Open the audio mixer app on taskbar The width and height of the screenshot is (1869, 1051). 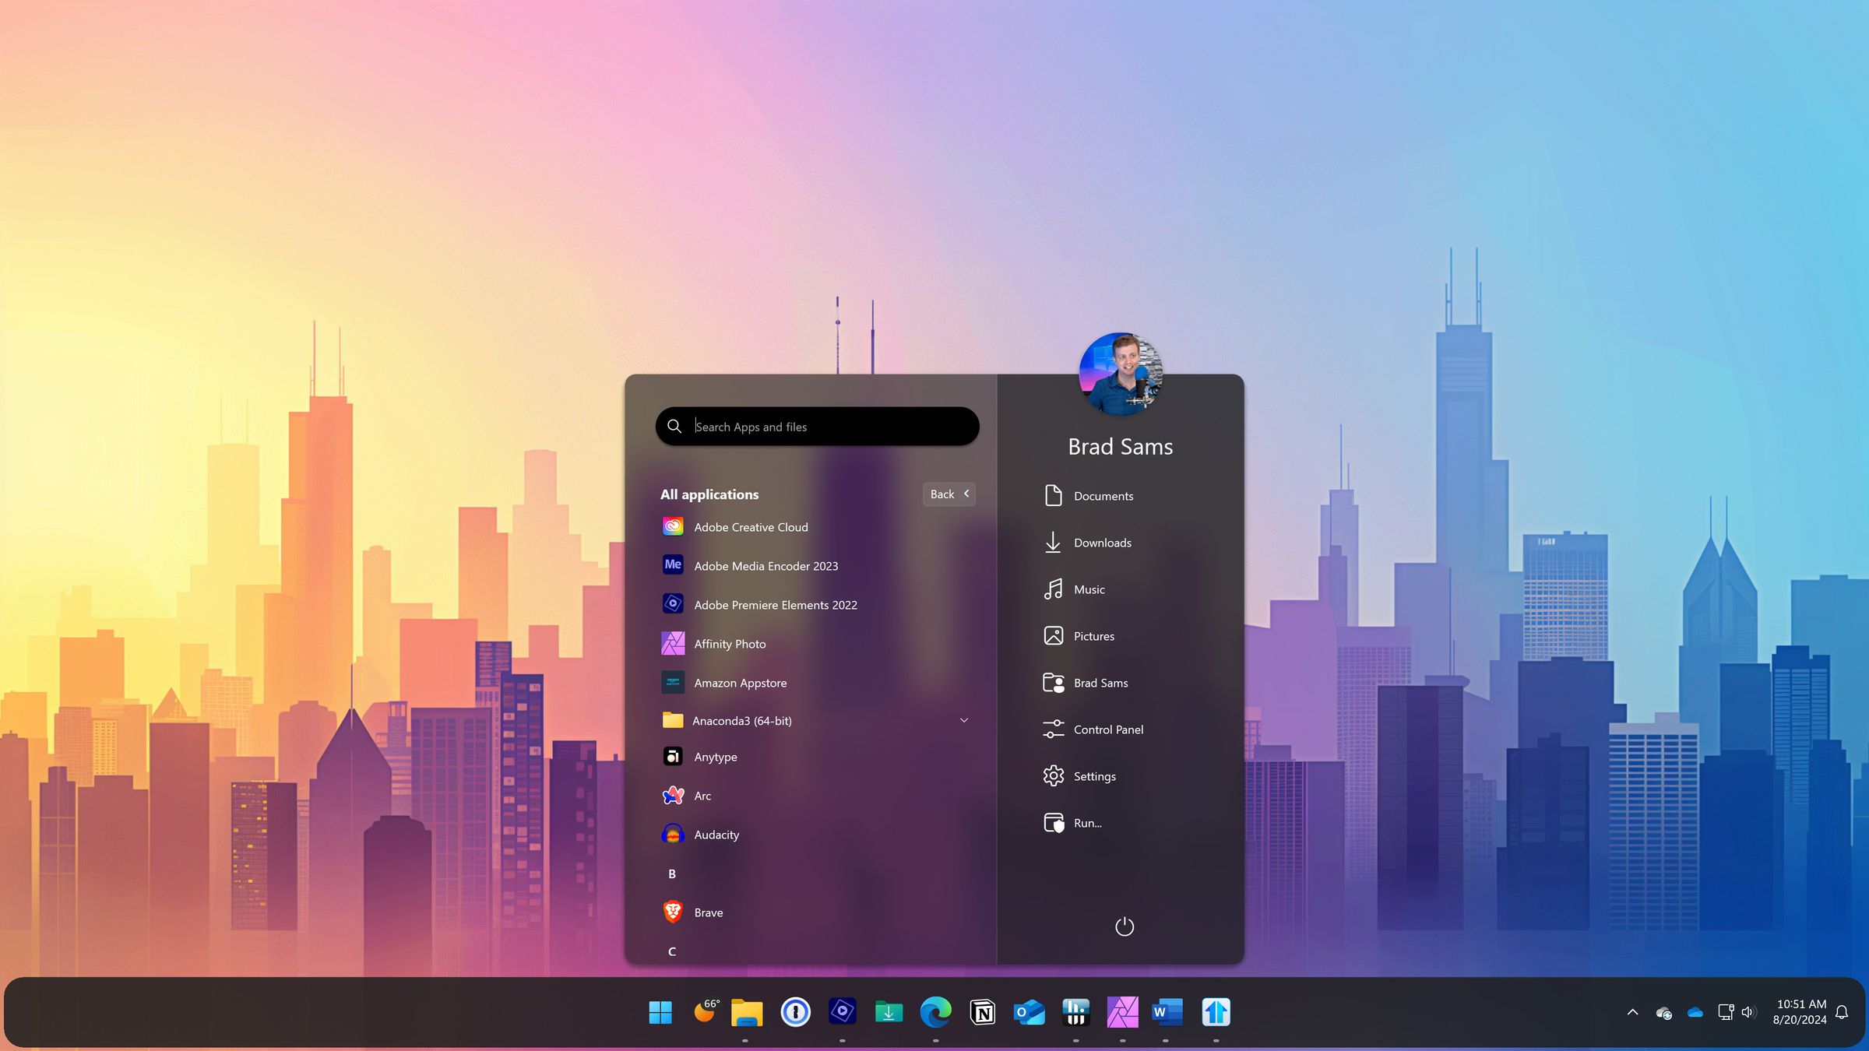pyautogui.click(x=1075, y=1012)
